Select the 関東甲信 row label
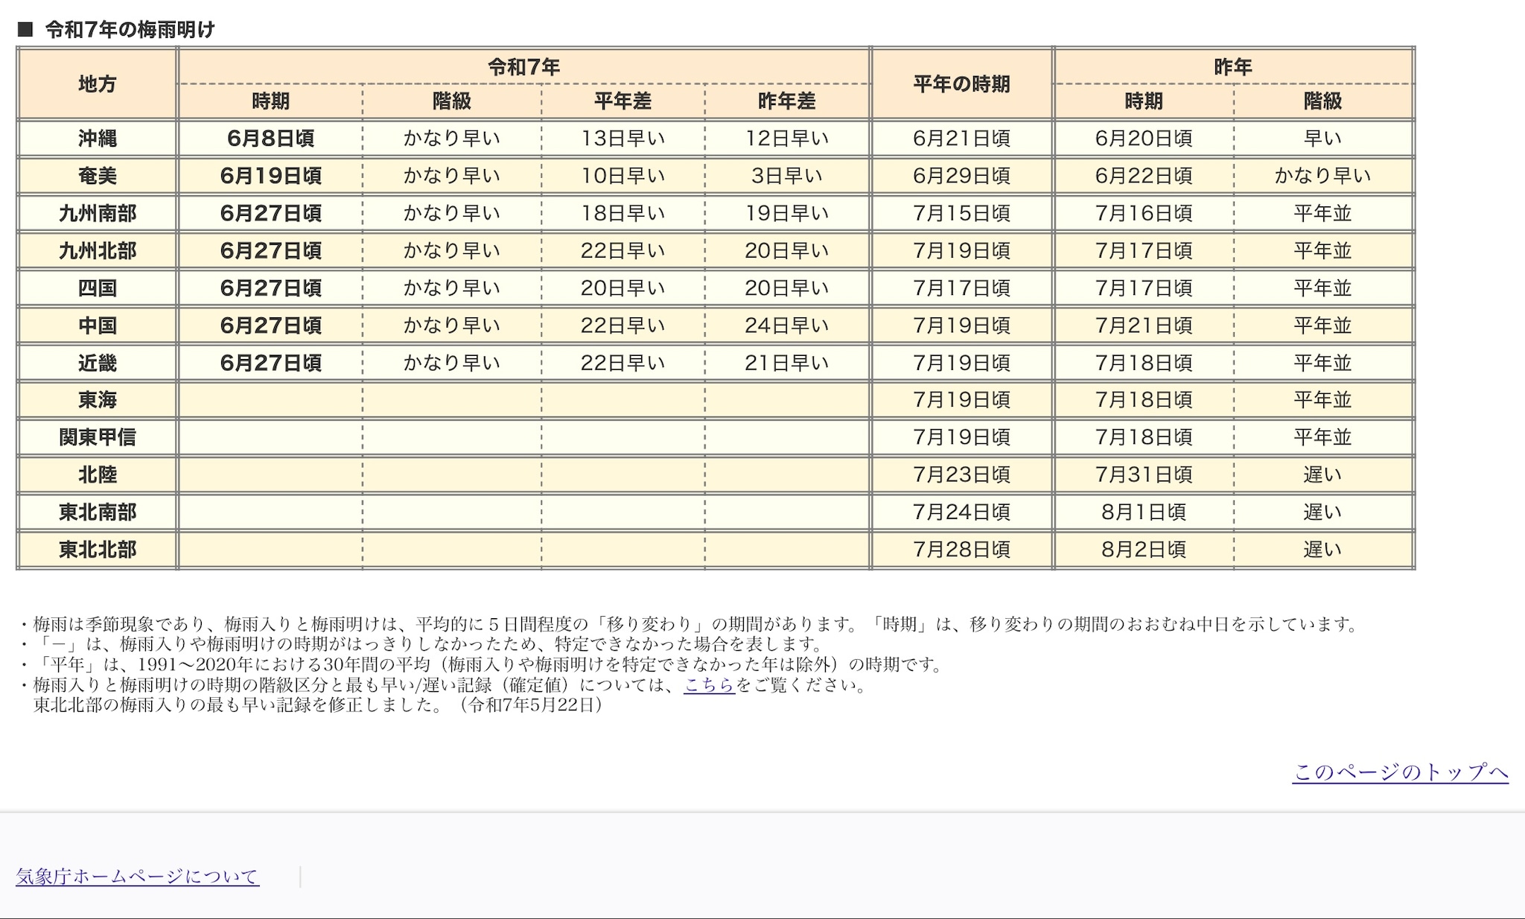This screenshot has height=919, width=1525. [x=98, y=437]
